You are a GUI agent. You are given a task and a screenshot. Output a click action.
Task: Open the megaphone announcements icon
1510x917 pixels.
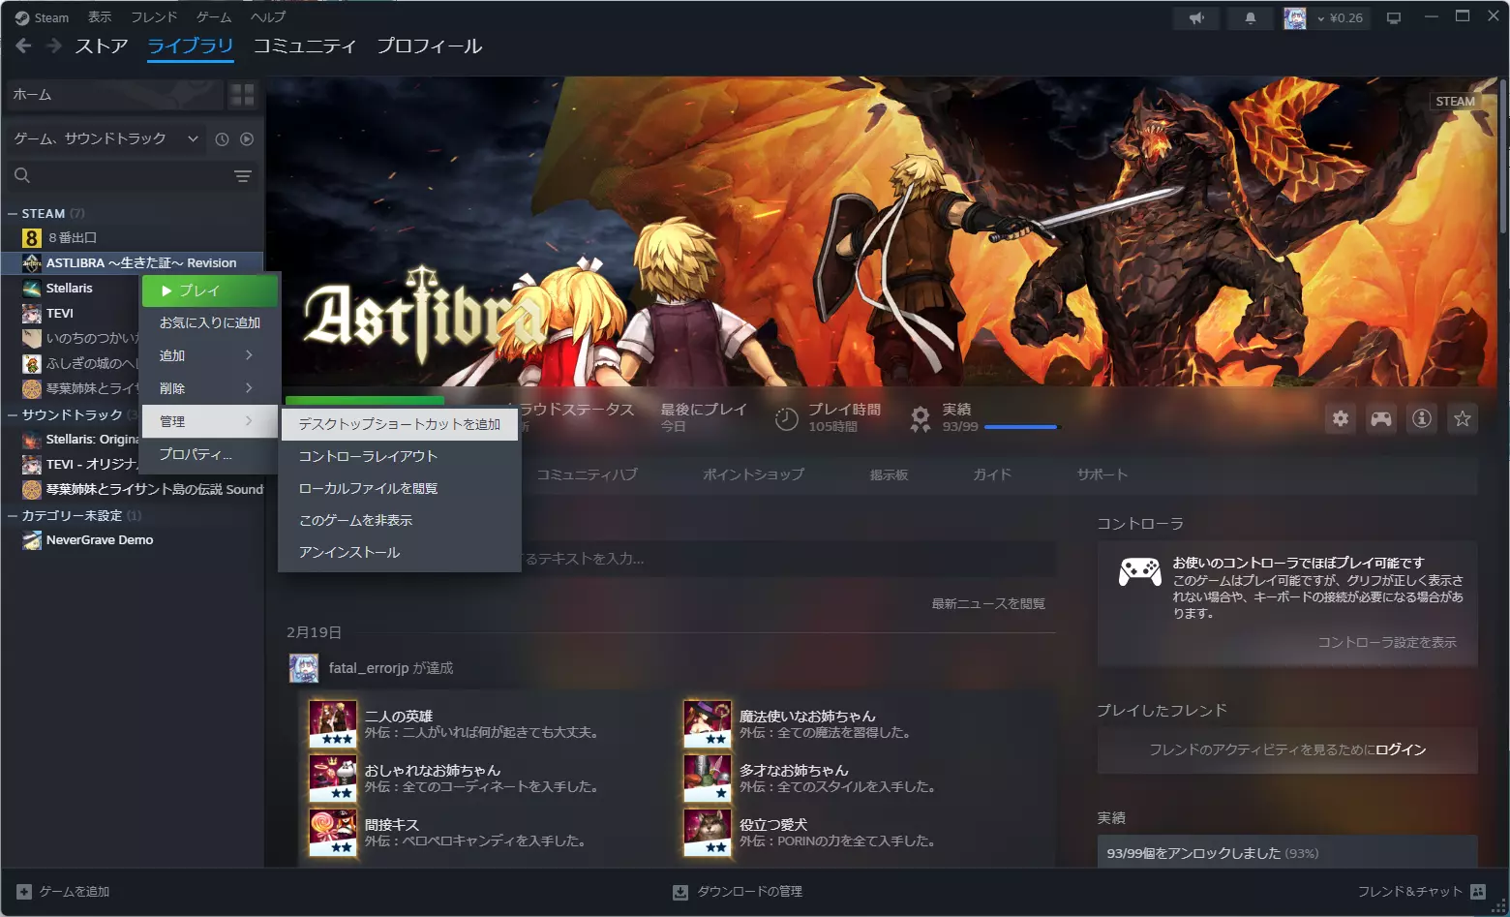(1197, 18)
